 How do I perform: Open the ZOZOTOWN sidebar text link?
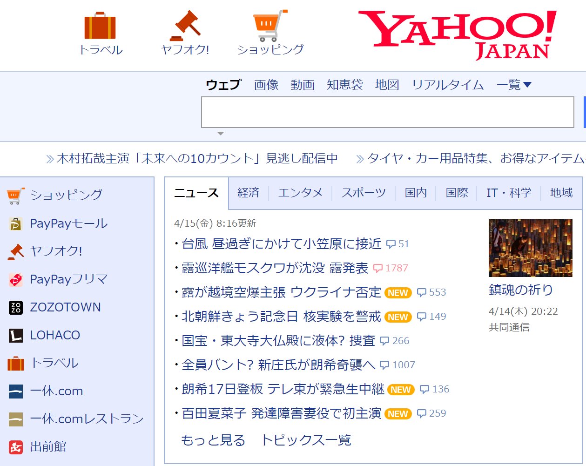(x=66, y=307)
